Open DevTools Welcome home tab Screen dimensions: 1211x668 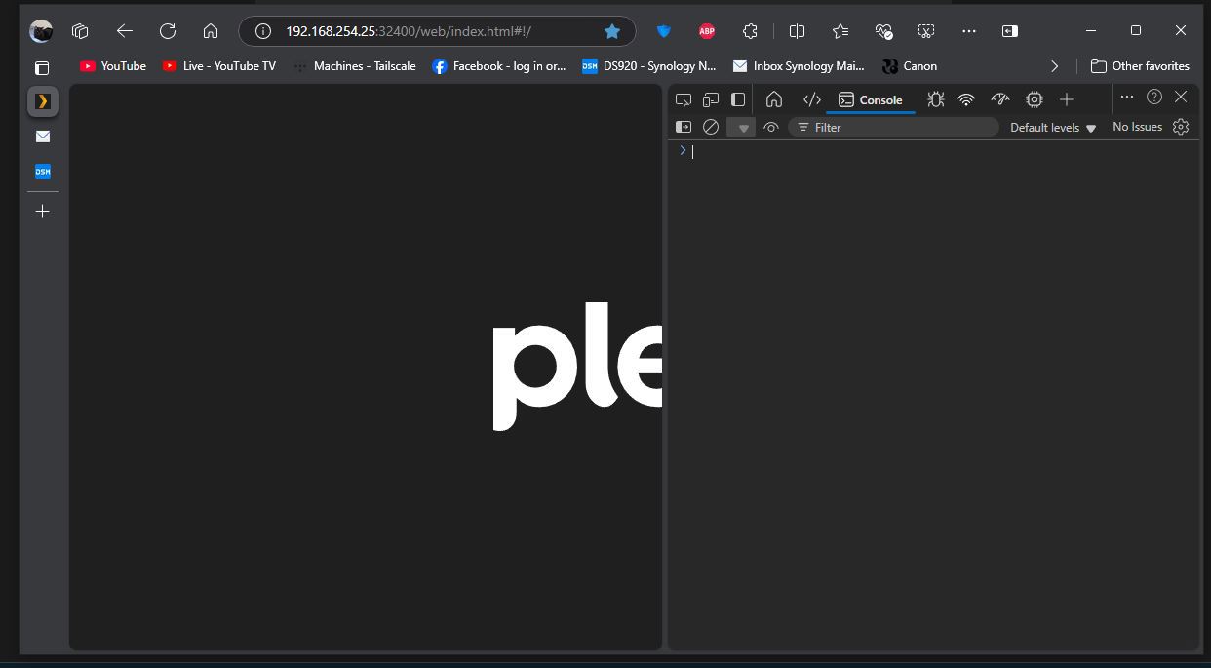774,99
